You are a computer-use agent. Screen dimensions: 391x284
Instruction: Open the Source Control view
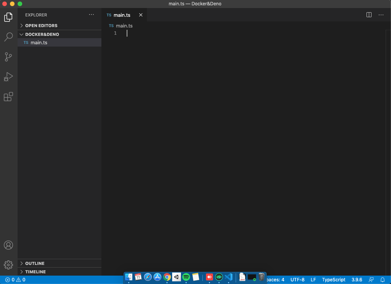[8, 56]
